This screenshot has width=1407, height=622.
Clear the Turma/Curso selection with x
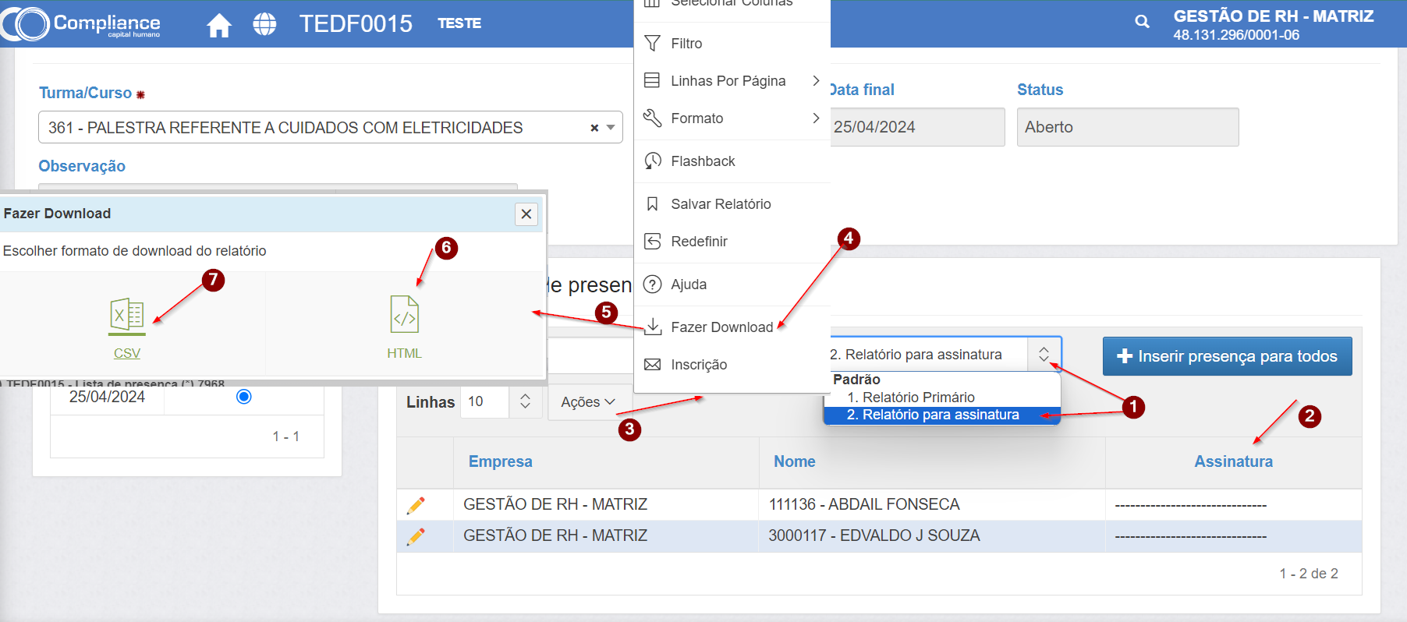tap(594, 128)
